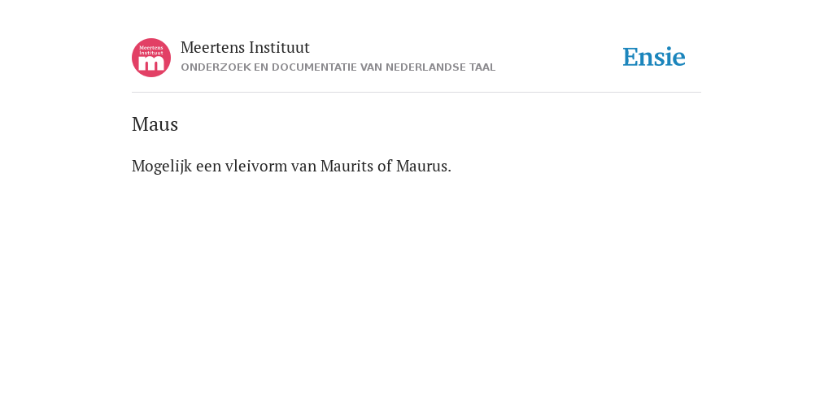The height and width of the screenshot is (416, 833).
Task: Click the gray subtitle 'ONDERZOEK EN DOCUMENTATIE' text
Action: pos(269,67)
